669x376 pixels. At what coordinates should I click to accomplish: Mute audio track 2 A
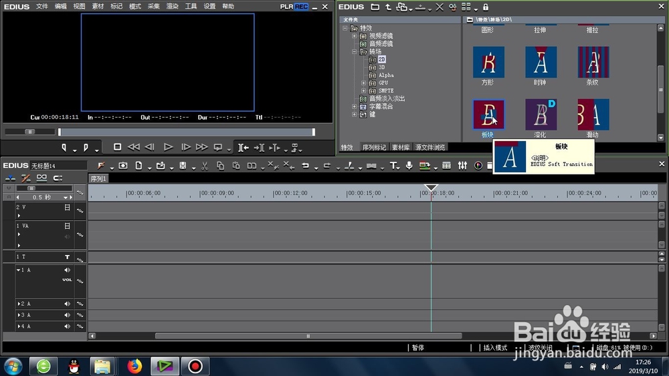(67, 304)
